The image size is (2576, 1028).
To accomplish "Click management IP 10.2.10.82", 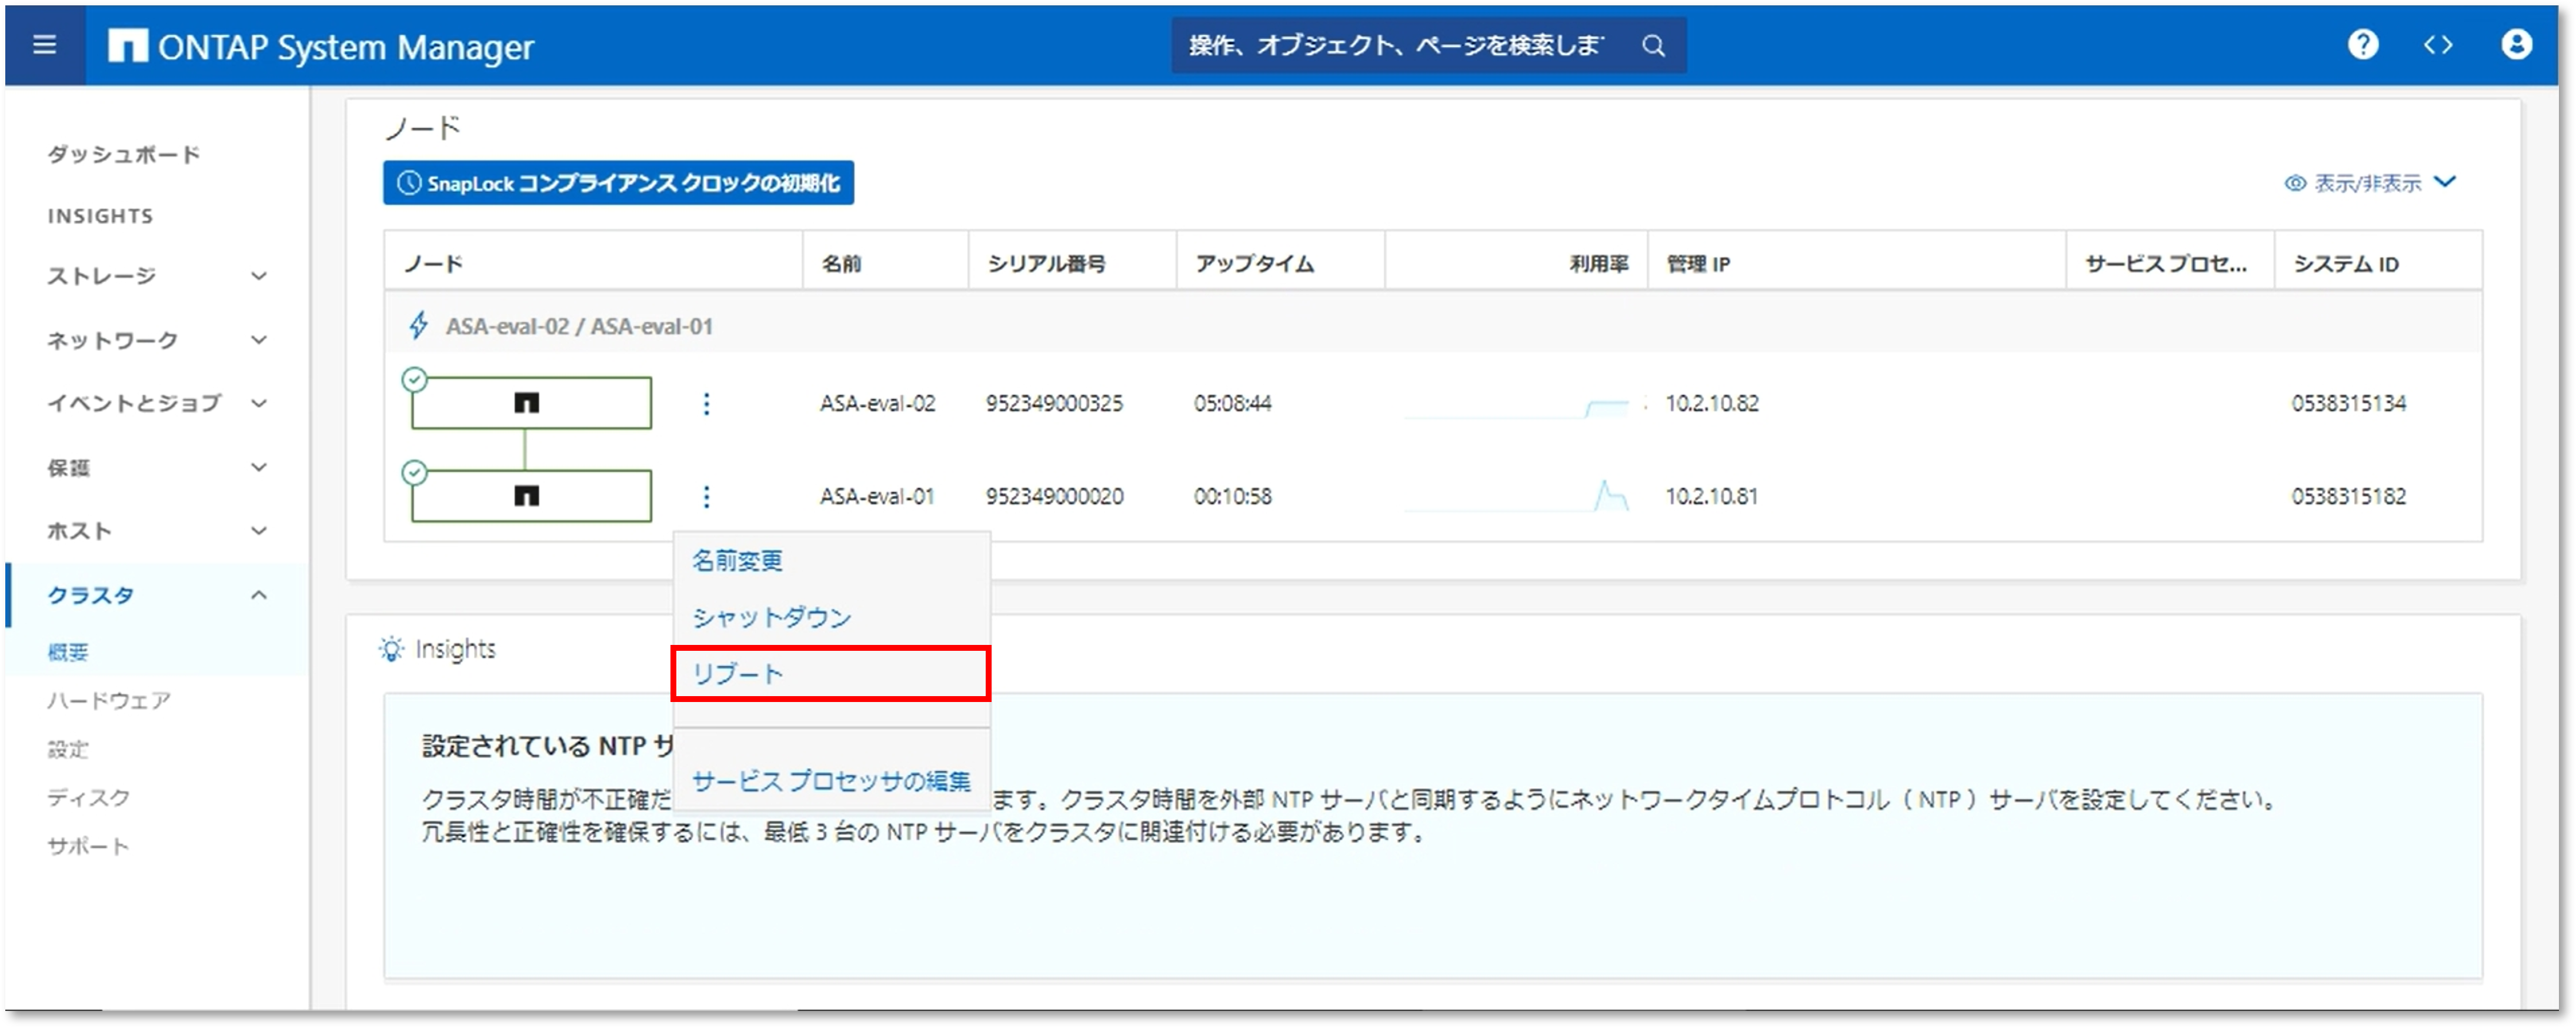I will (x=1711, y=404).
